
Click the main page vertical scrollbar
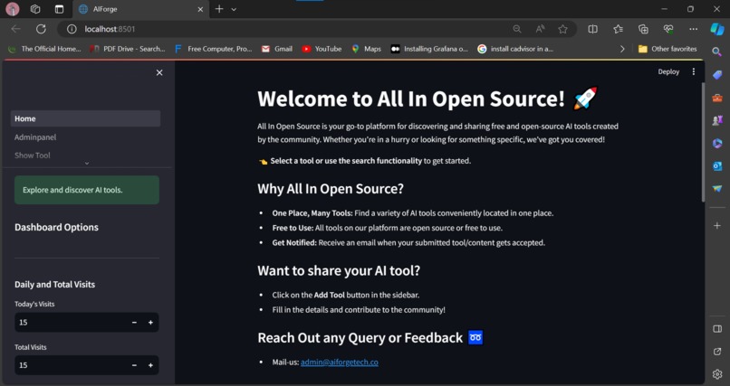(703, 142)
